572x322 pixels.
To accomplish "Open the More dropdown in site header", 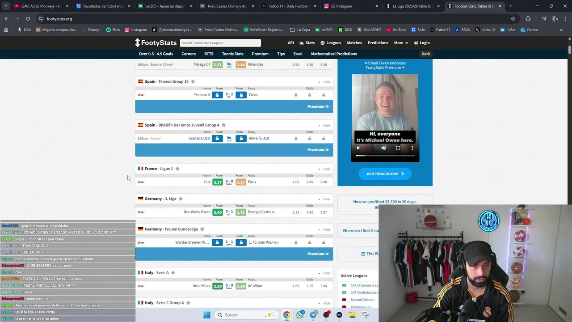I will pos(401,43).
